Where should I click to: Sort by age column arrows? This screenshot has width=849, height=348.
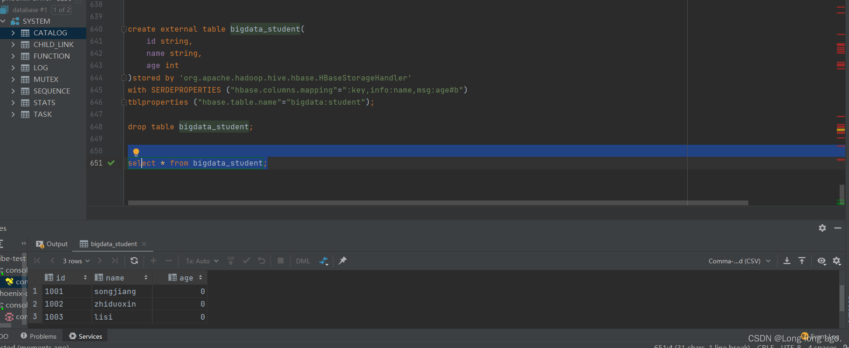tap(200, 277)
